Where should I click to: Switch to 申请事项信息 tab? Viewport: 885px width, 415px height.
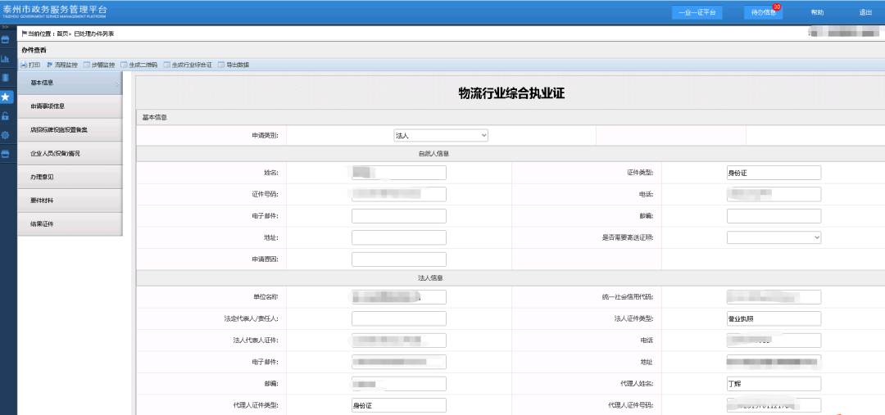tap(70, 106)
